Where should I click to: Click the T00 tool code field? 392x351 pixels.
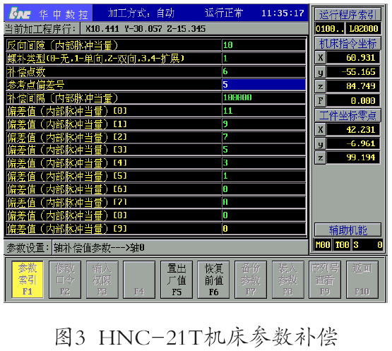point(343,245)
